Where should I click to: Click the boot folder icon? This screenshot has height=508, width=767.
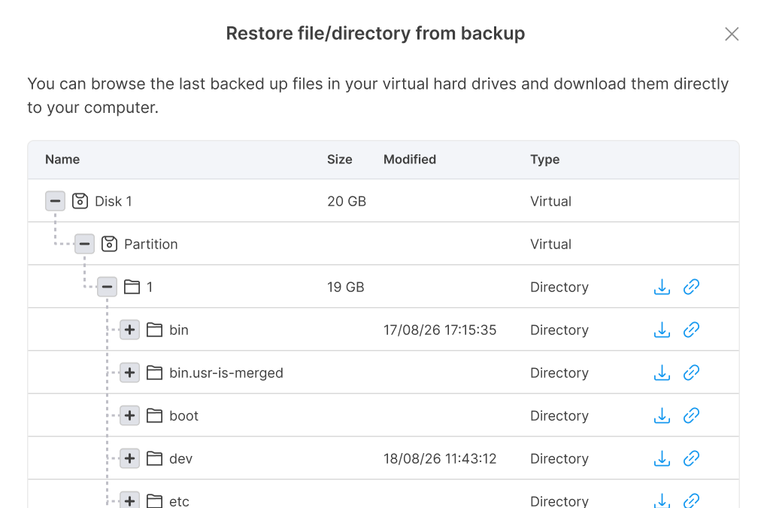pyautogui.click(x=155, y=415)
